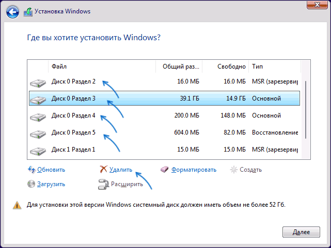Sort by the Общий раз... column header
This screenshot has width=331, height=248.
(179, 67)
